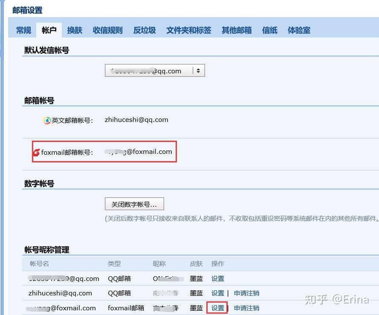This screenshot has width=379, height=315.
Task: Select the 反垃圾 tab
Action: click(145, 30)
